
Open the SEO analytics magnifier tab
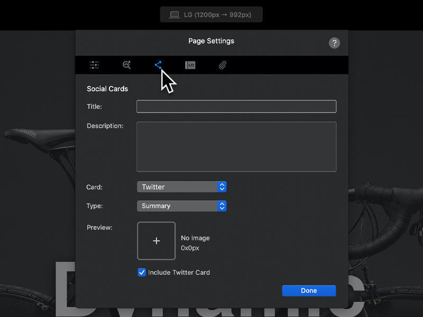126,65
